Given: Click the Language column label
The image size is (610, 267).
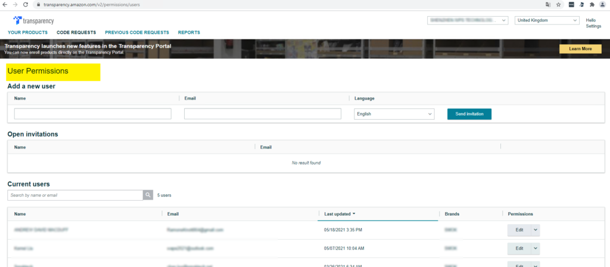Looking at the screenshot, I should point(364,98).
